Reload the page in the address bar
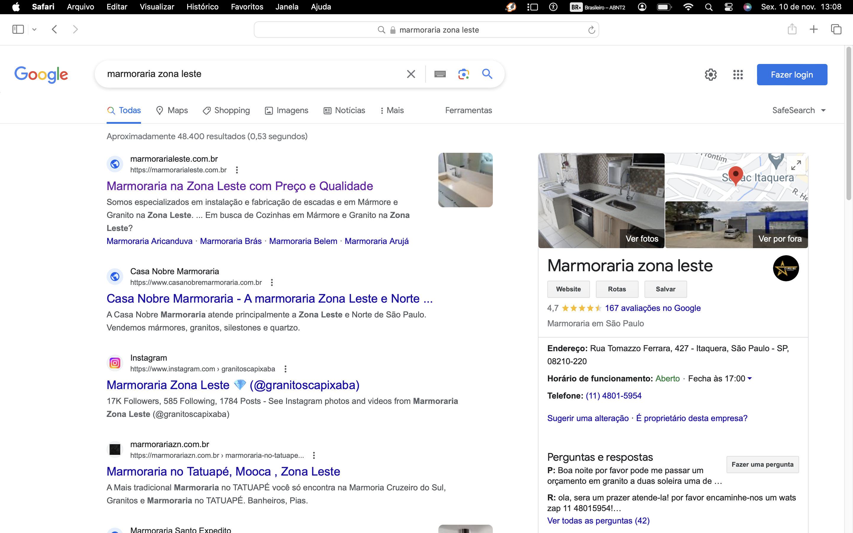 point(591,30)
